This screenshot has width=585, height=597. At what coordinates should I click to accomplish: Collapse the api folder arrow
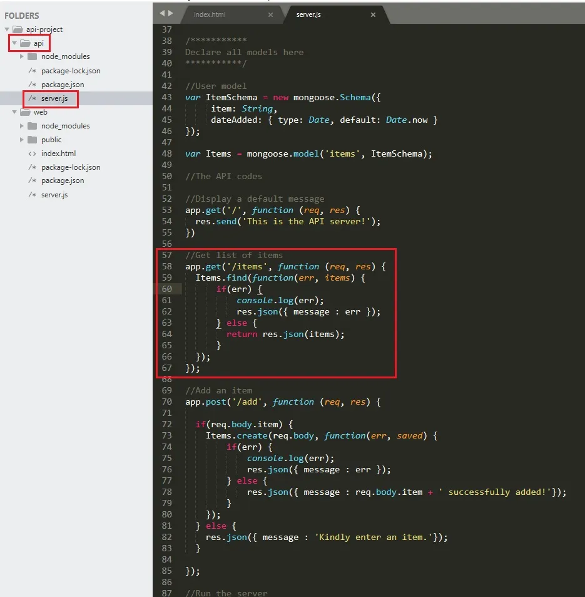[x=14, y=43]
